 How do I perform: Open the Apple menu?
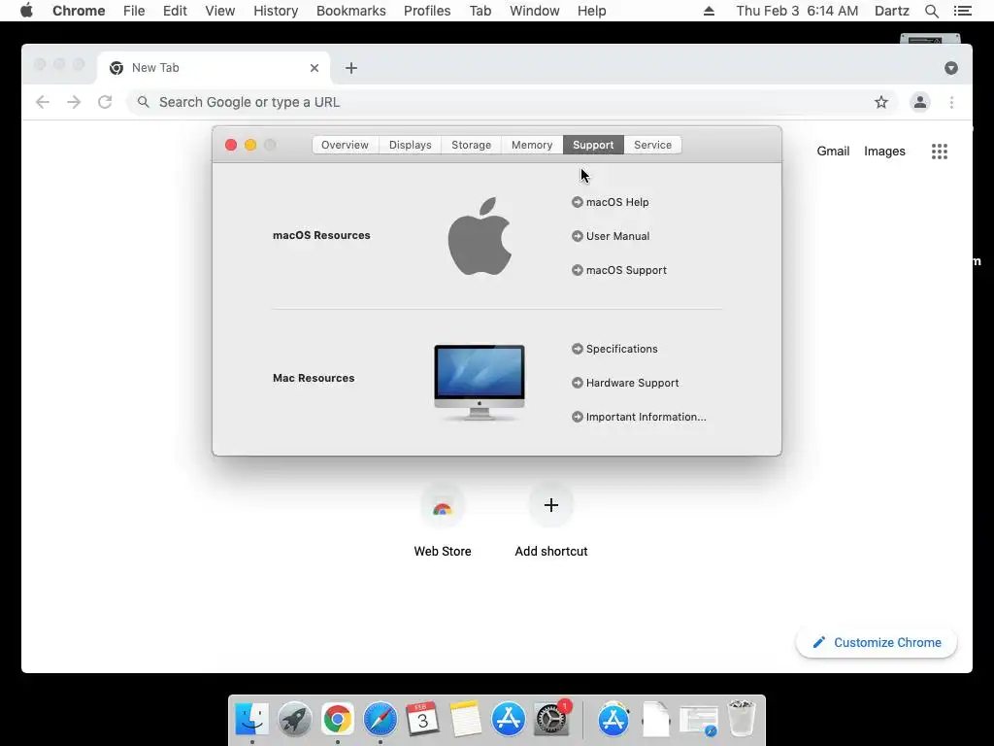26,11
